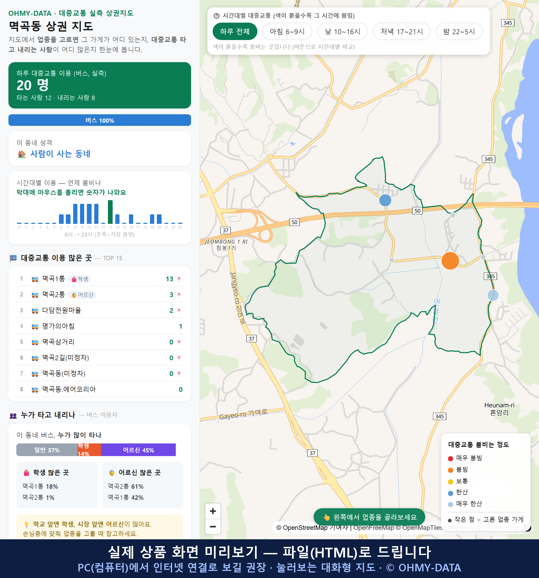Select the 멱곡1통 stop row
The height and width of the screenshot is (578, 539).
tap(100, 279)
